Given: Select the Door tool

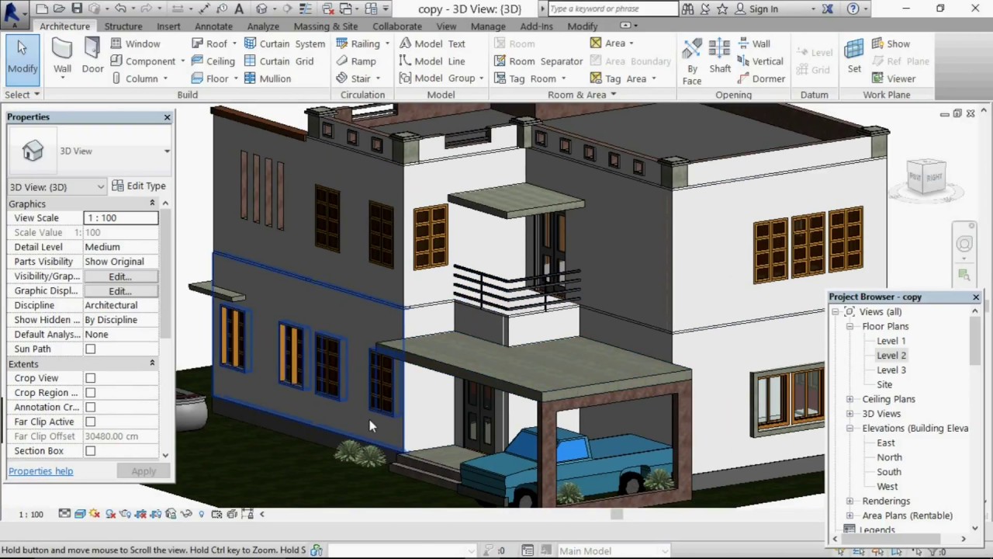Looking at the screenshot, I should click(92, 56).
